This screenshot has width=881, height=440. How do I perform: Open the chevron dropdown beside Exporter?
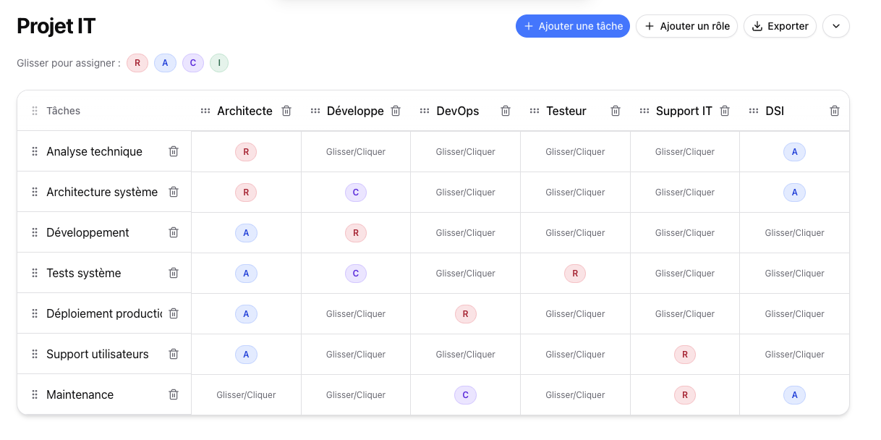[835, 26]
